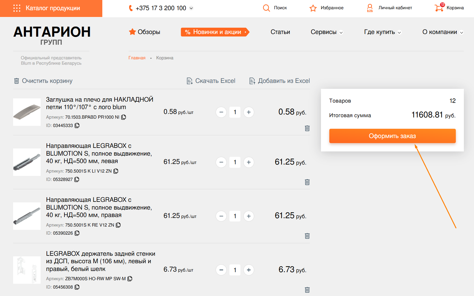Copy ID 03445333
Viewport: 474px width, 296px height.
click(x=77, y=125)
